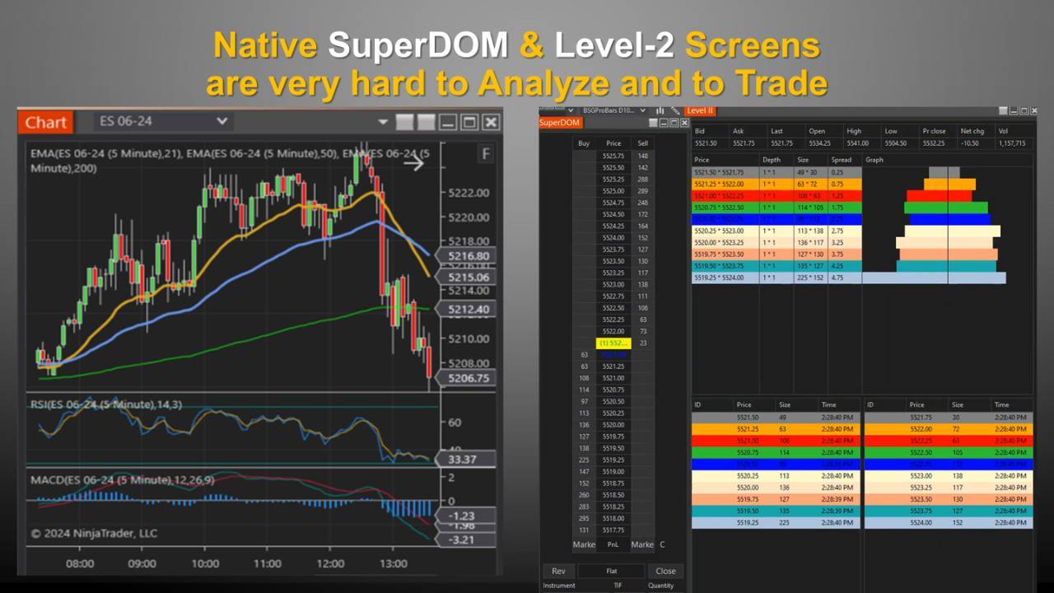
Task: Switch to the Level II tab
Action: pyautogui.click(x=700, y=110)
